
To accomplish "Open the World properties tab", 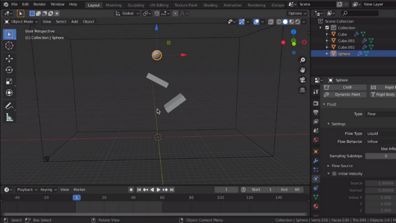I will point(316,140).
